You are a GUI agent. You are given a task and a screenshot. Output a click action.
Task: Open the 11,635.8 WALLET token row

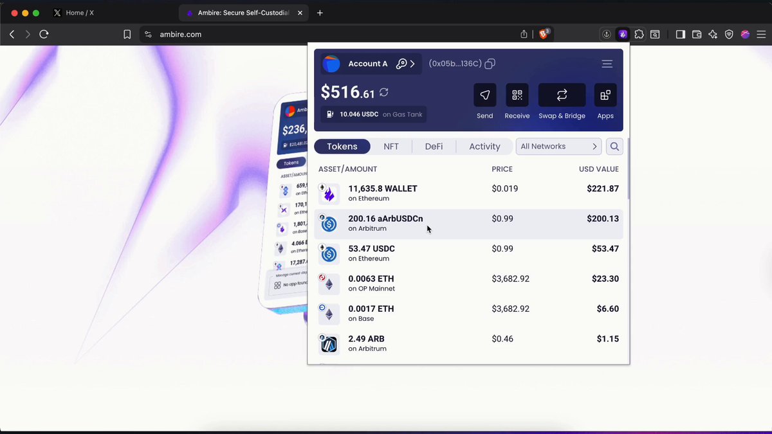[x=468, y=194]
